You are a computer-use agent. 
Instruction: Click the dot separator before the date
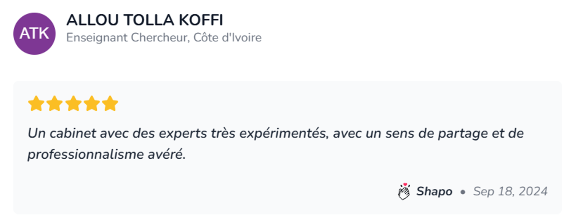click(x=463, y=192)
